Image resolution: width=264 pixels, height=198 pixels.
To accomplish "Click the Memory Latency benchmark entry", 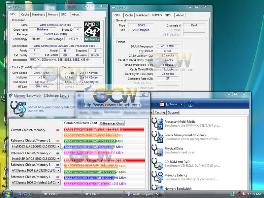I will coord(186,177).
